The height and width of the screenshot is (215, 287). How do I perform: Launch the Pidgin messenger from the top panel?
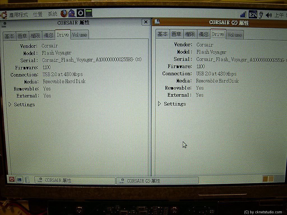pos(72,13)
